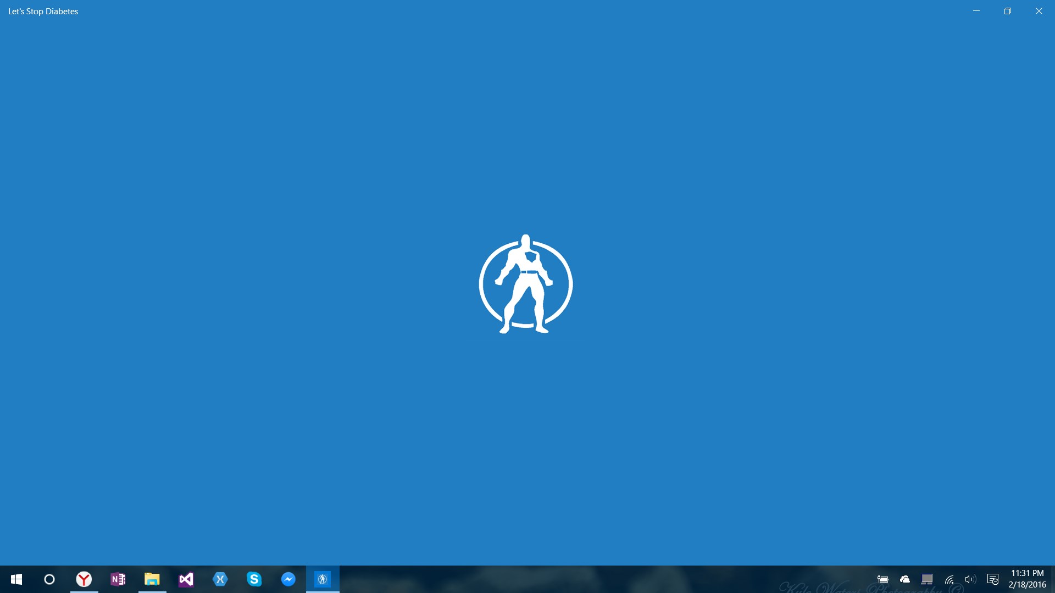Switch to Yandex browser from taskbar
This screenshot has height=593, width=1055.
(84, 579)
